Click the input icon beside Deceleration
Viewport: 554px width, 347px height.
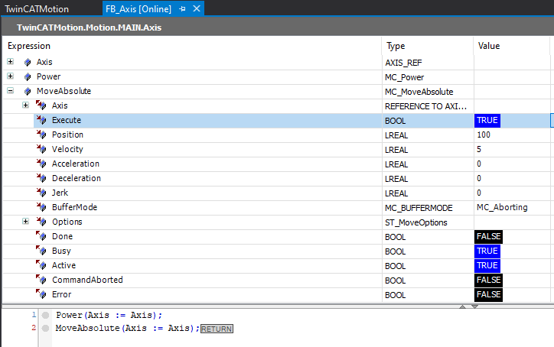click(x=41, y=177)
